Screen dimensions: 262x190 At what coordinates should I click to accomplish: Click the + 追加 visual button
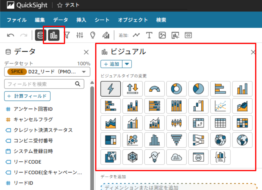coord(111,64)
